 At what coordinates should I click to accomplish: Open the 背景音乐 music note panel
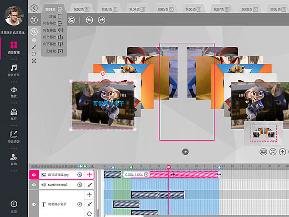point(14,70)
